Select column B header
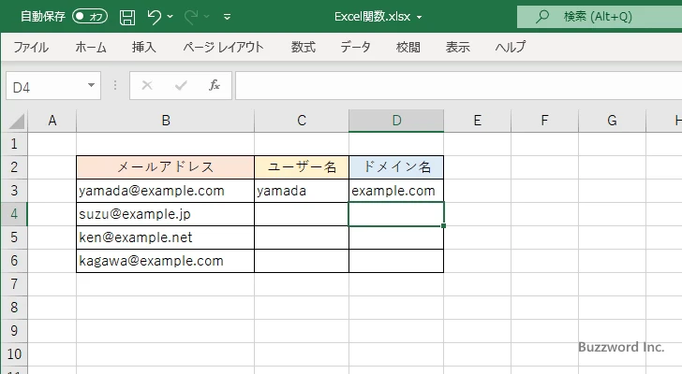 point(166,121)
